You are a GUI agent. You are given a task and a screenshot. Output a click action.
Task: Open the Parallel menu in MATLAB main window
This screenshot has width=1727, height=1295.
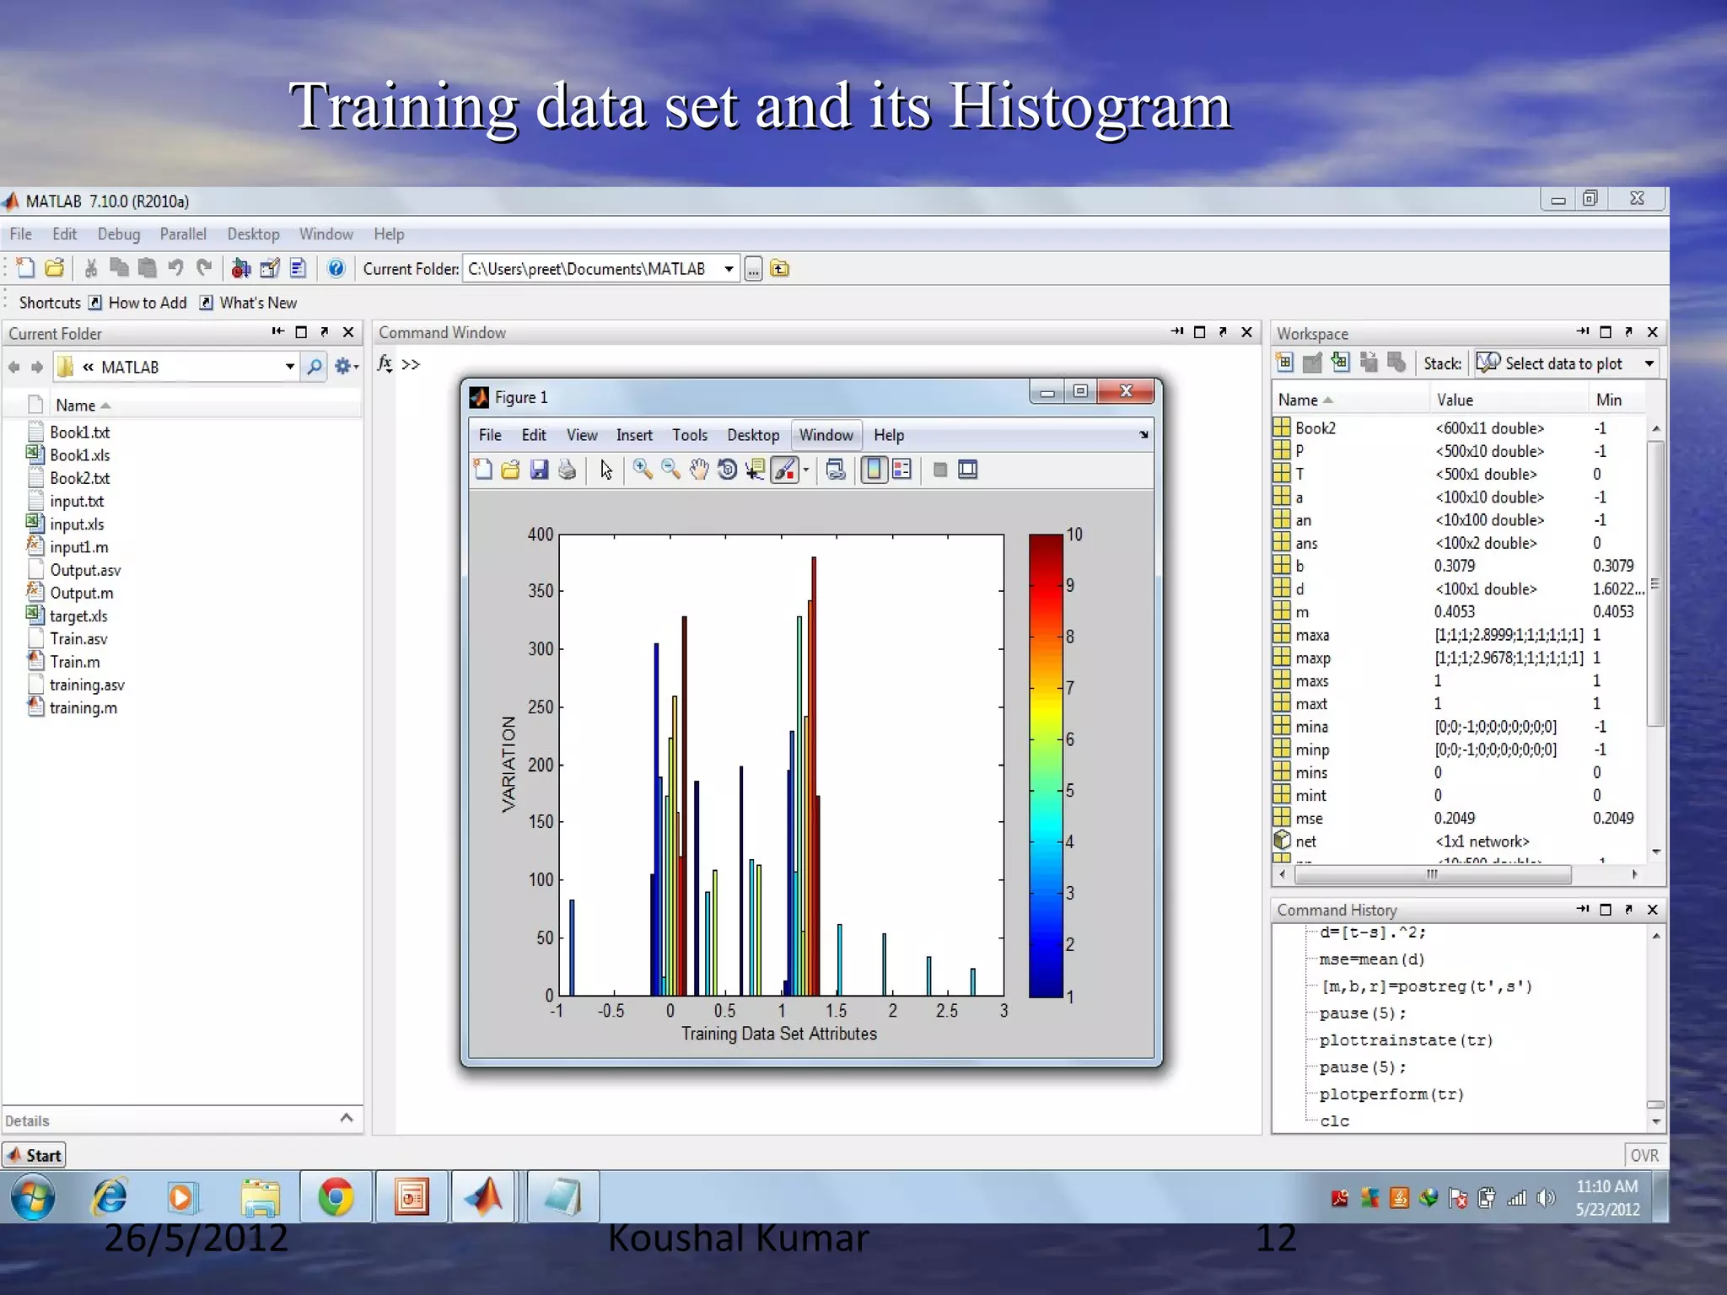(x=183, y=234)
